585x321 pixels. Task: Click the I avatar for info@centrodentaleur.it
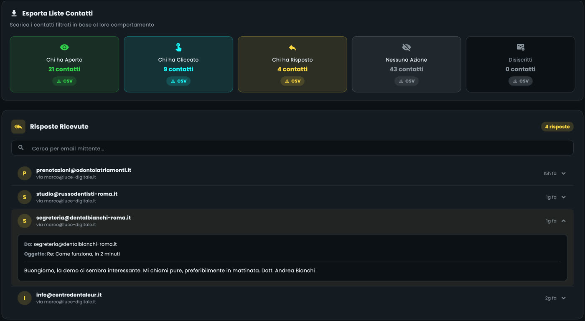coord(25,298)
